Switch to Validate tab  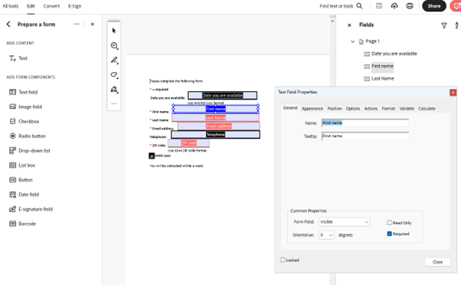coord(407,109)
